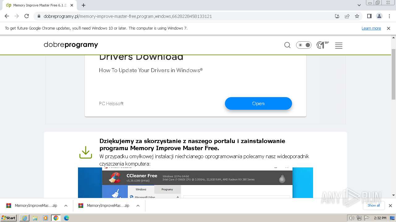Image resolution: width=396 pixels, height=222 pixels.
Task: Select the Memory Improve Master Free tab
Action: coord(39,5)
